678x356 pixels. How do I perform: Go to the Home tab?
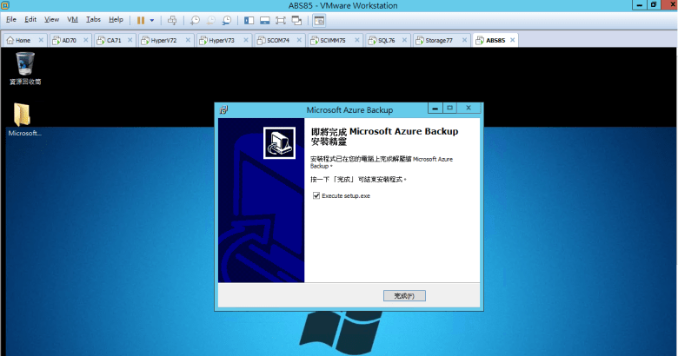[21, 40]
